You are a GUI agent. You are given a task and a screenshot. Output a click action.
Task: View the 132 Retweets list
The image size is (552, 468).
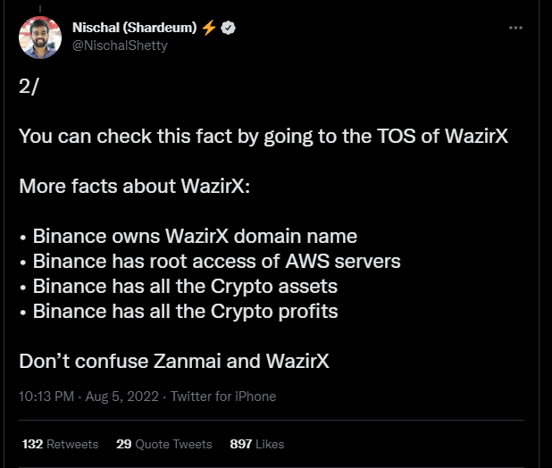(x=60, y=444)
